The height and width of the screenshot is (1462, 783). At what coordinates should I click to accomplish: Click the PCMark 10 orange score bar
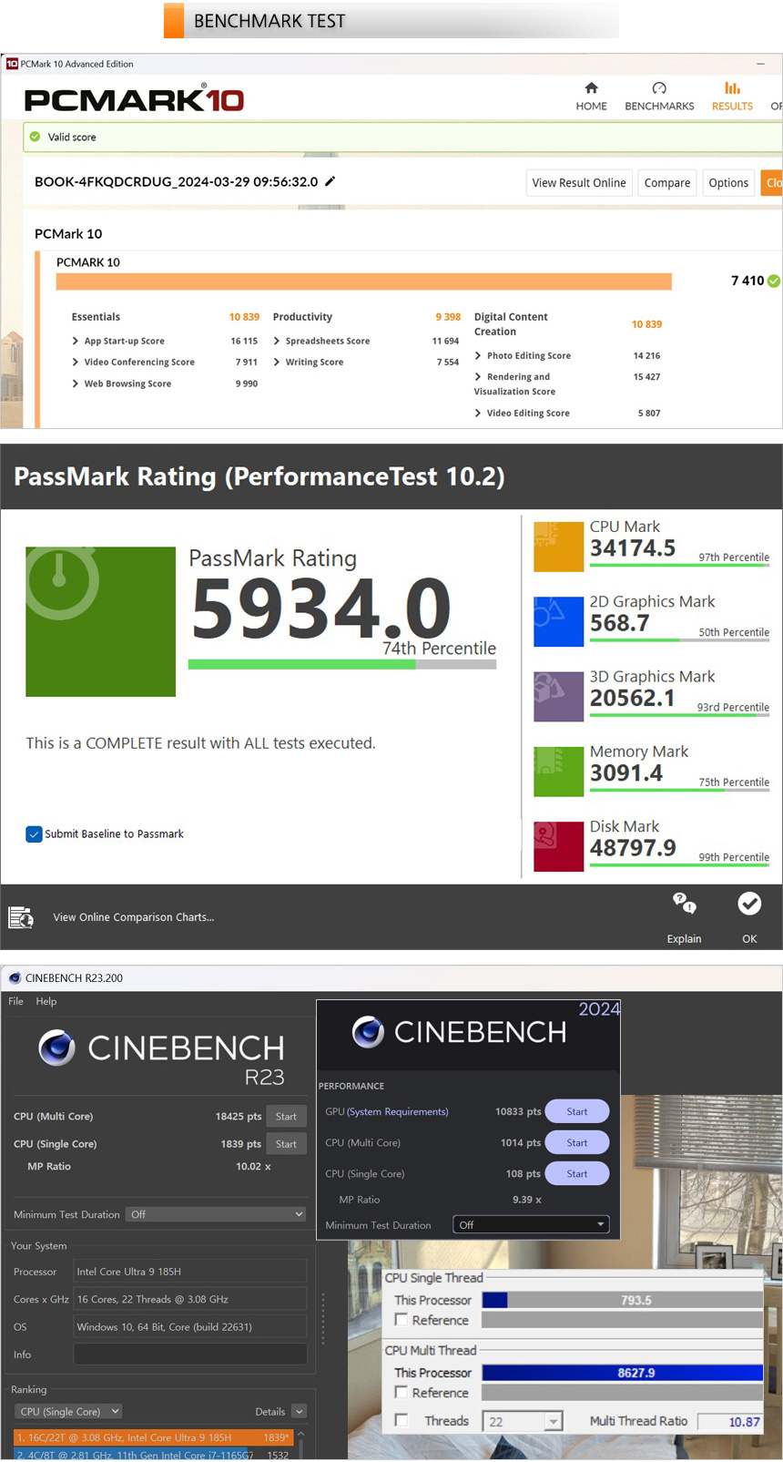[364, 281]
